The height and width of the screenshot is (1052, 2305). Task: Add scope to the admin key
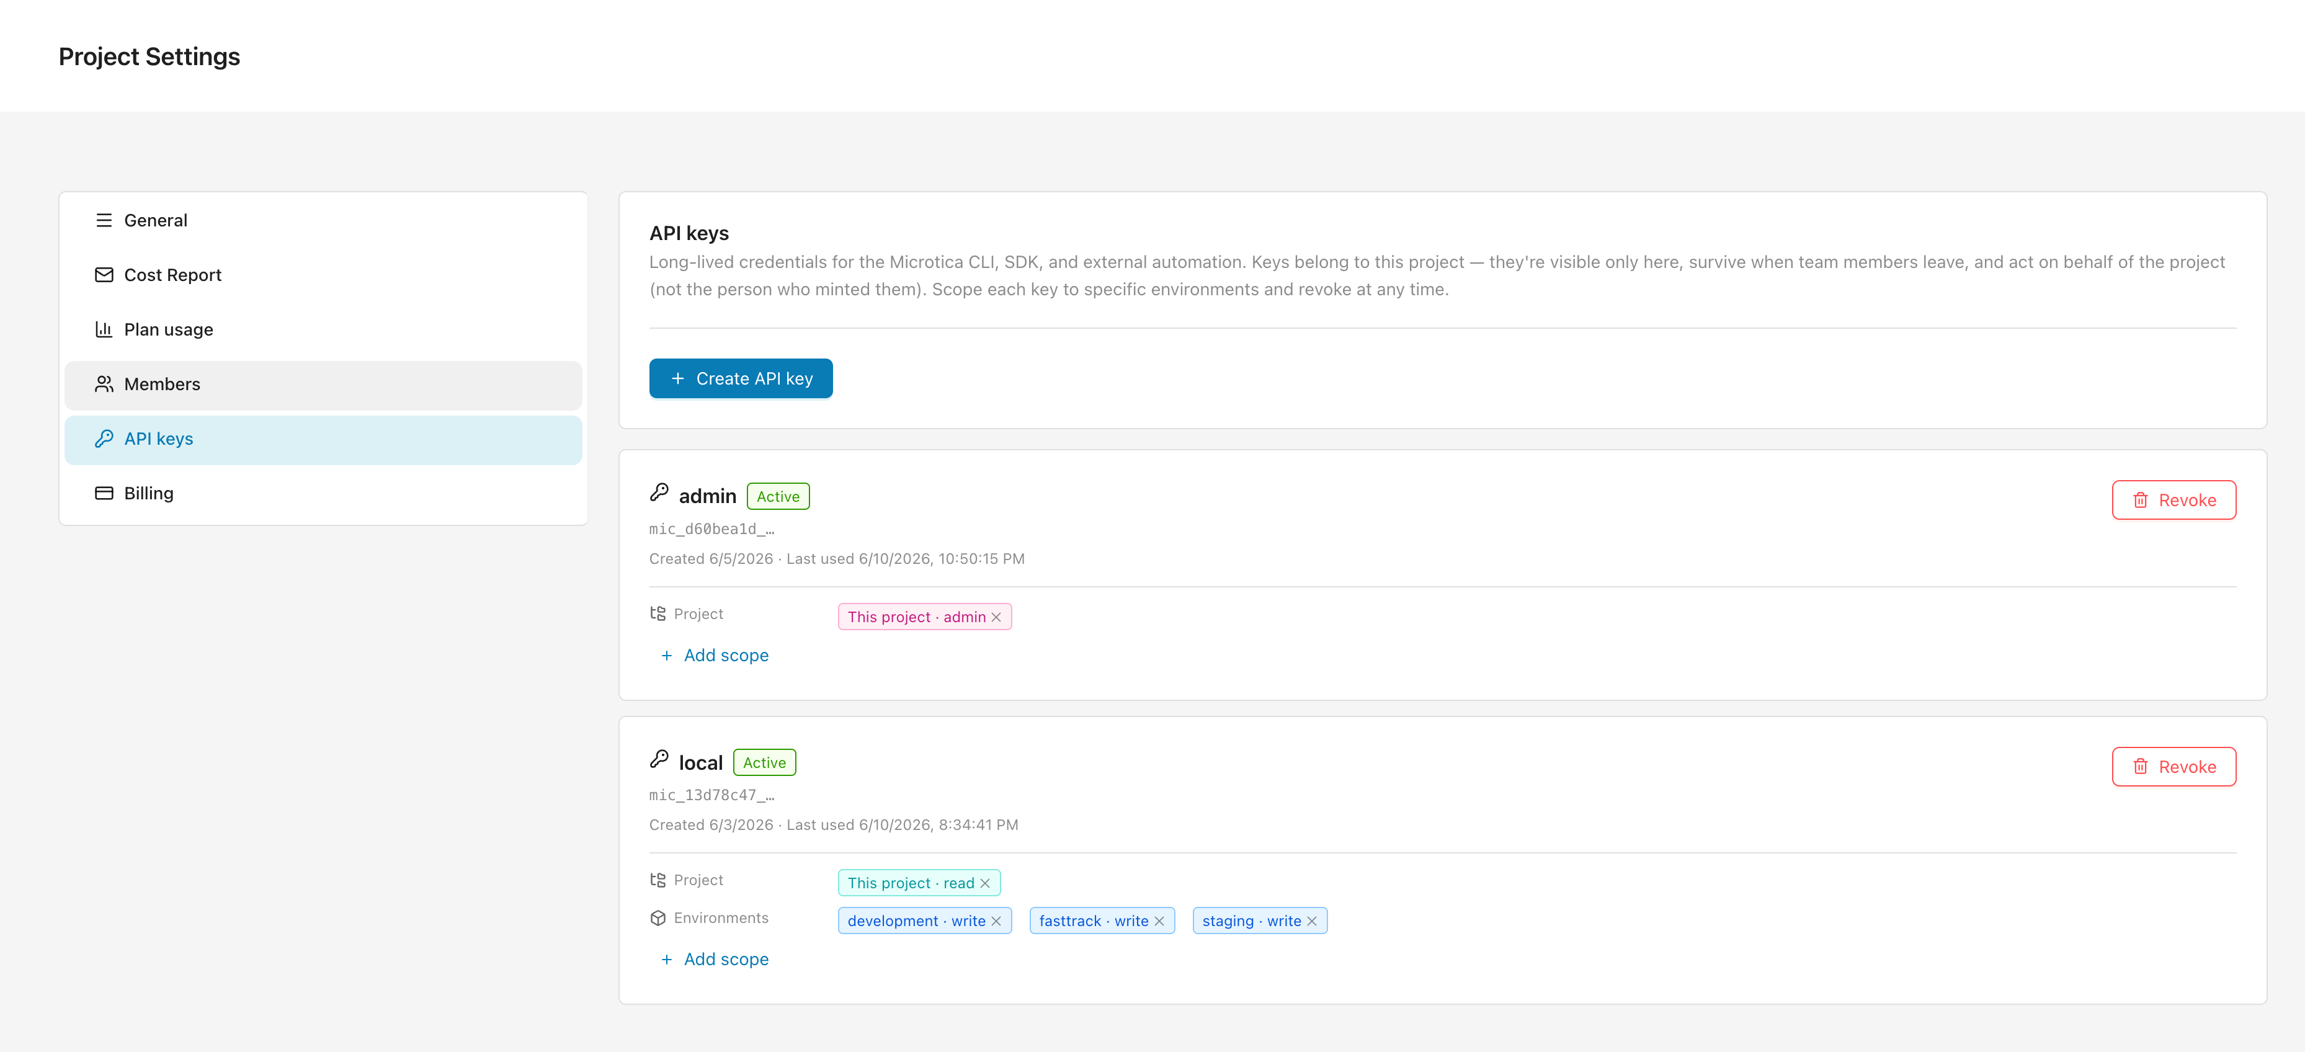[x=714, y=656]
